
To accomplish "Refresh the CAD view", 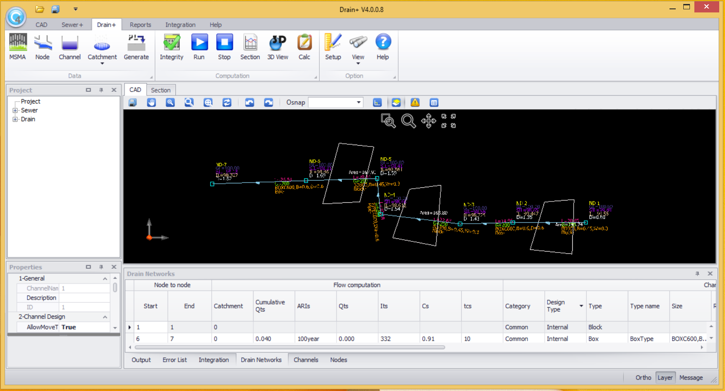I will (227, 103).
